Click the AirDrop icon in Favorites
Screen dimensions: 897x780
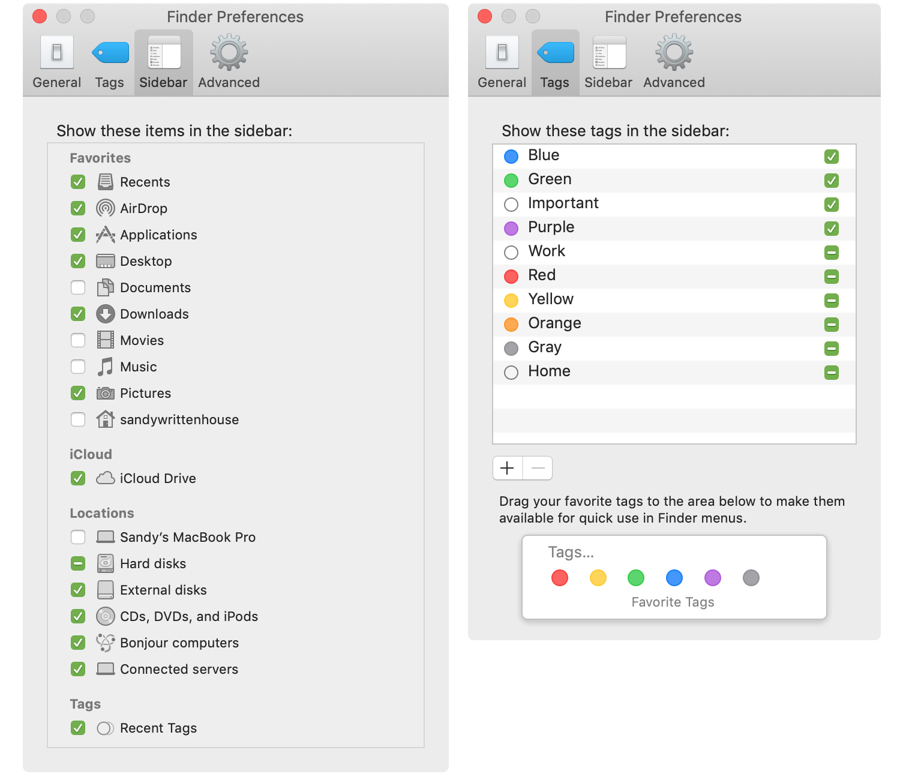pos(105,208)
